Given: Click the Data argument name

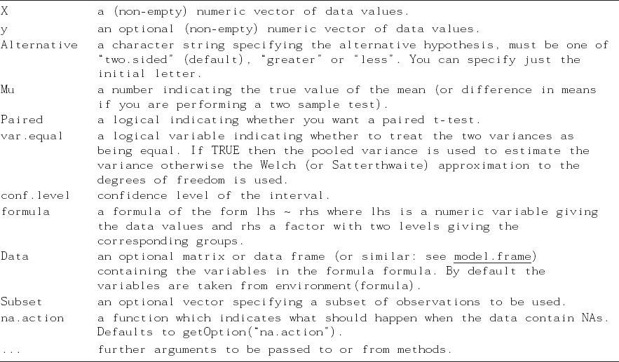Looking at the screenshot, I should click(15, 257).
